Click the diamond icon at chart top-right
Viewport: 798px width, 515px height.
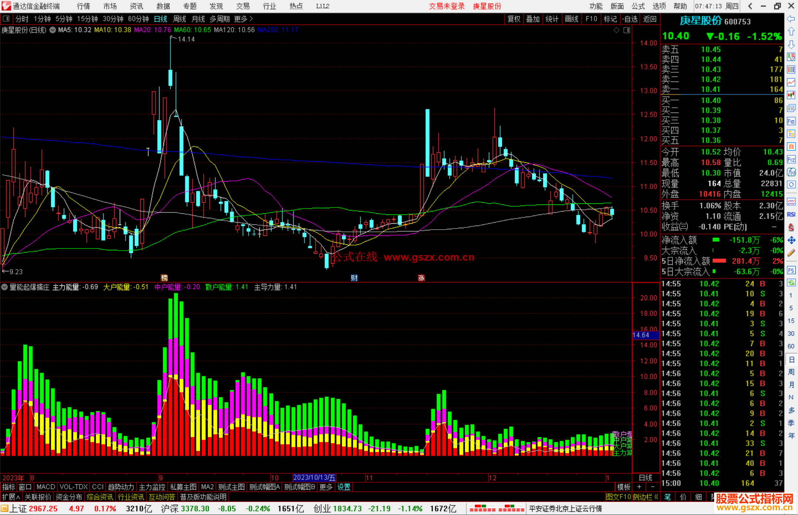616,30
